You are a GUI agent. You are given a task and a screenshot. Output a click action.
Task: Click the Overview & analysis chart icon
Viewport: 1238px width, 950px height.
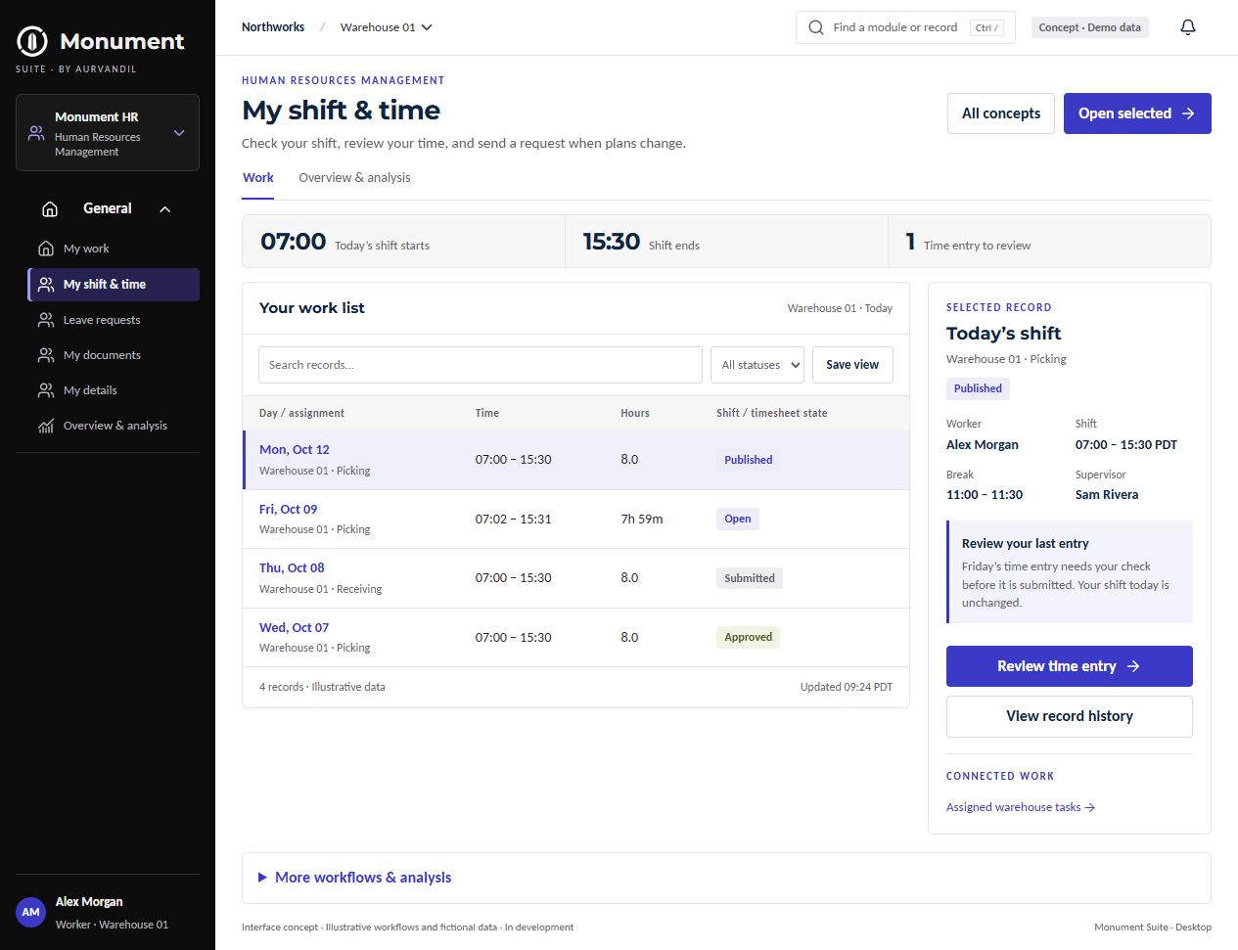point(46,426)
